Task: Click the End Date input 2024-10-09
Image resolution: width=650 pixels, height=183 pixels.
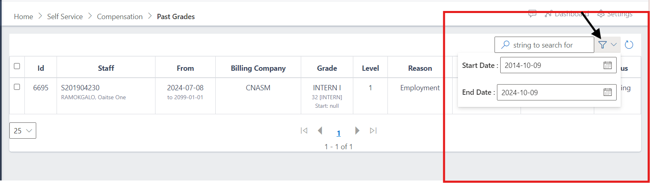Action: 556,92
